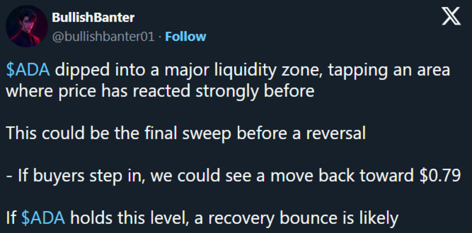Open the $ADA cashtag in the last line
The image size is (472, 233).
pos(43,217)
